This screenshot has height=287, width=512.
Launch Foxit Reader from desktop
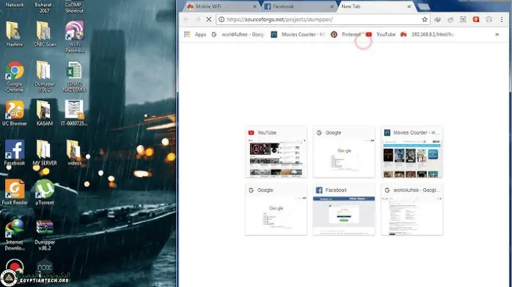tap(15, 193)
